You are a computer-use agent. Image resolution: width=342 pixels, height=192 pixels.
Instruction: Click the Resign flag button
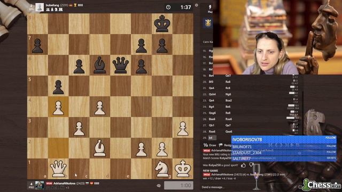225,145
